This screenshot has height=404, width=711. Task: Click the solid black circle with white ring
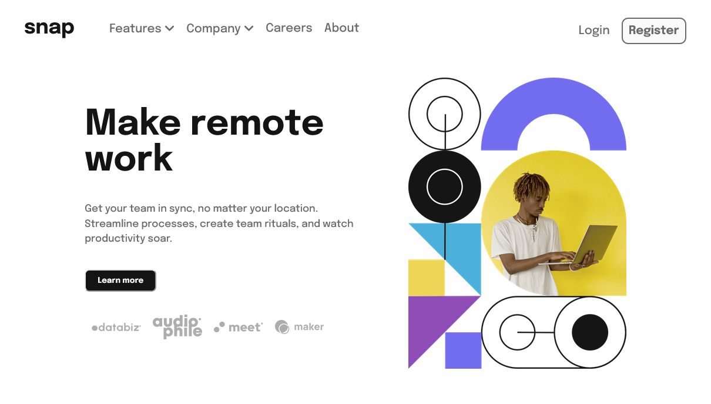pyautogui.click(x=444, y=186)
